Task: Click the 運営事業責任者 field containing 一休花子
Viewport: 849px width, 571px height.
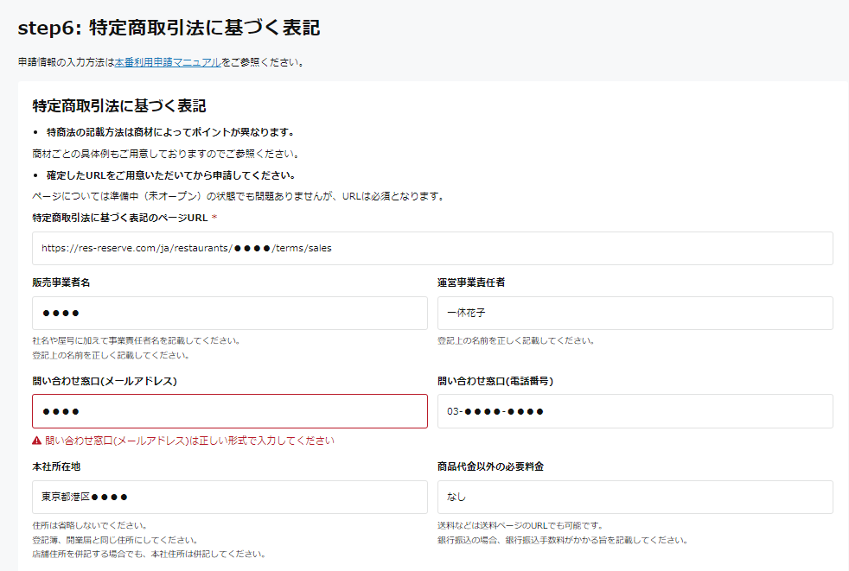Action: 635,313
